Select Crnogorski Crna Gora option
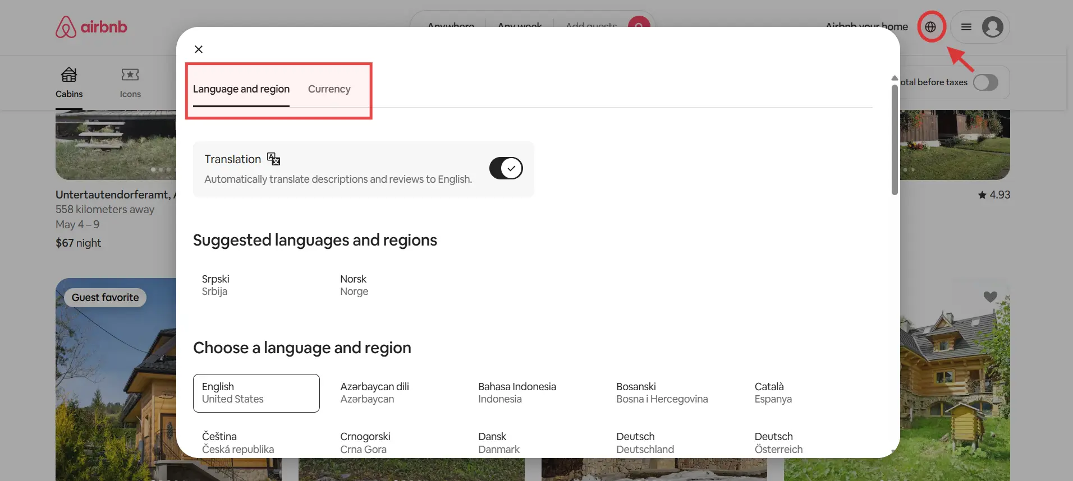The height and width of the screenshot is (481, 1073). coord(395,442)
